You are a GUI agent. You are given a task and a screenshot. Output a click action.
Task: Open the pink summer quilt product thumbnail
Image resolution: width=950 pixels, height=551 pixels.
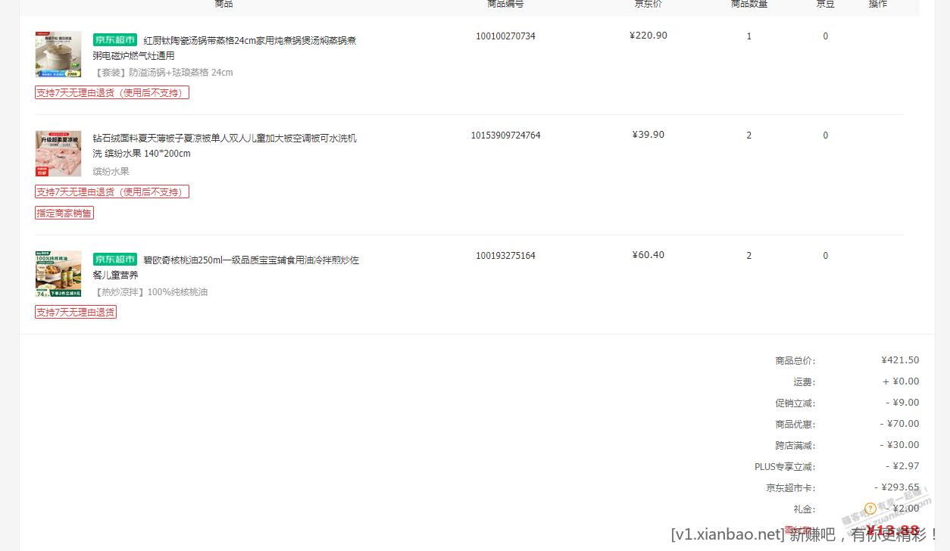click(58, 154)
